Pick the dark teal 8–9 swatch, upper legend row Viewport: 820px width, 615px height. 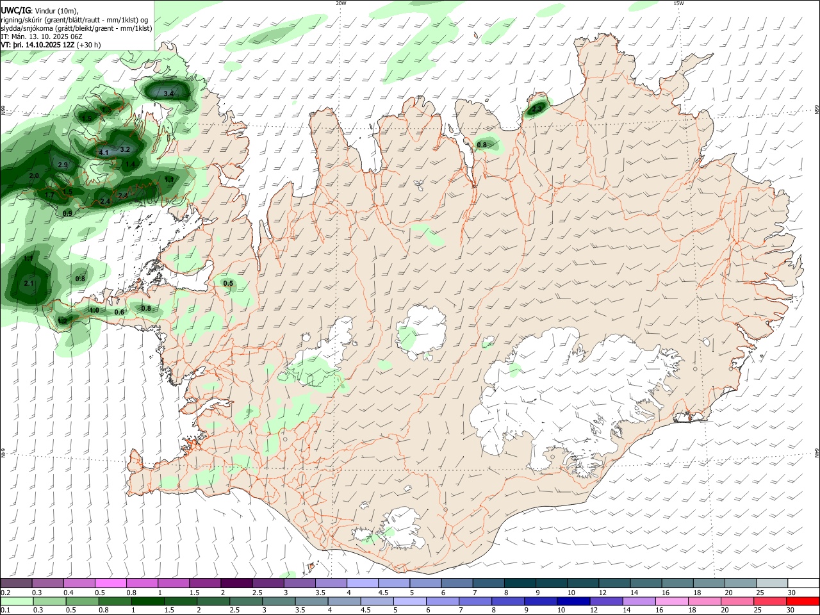520,583
